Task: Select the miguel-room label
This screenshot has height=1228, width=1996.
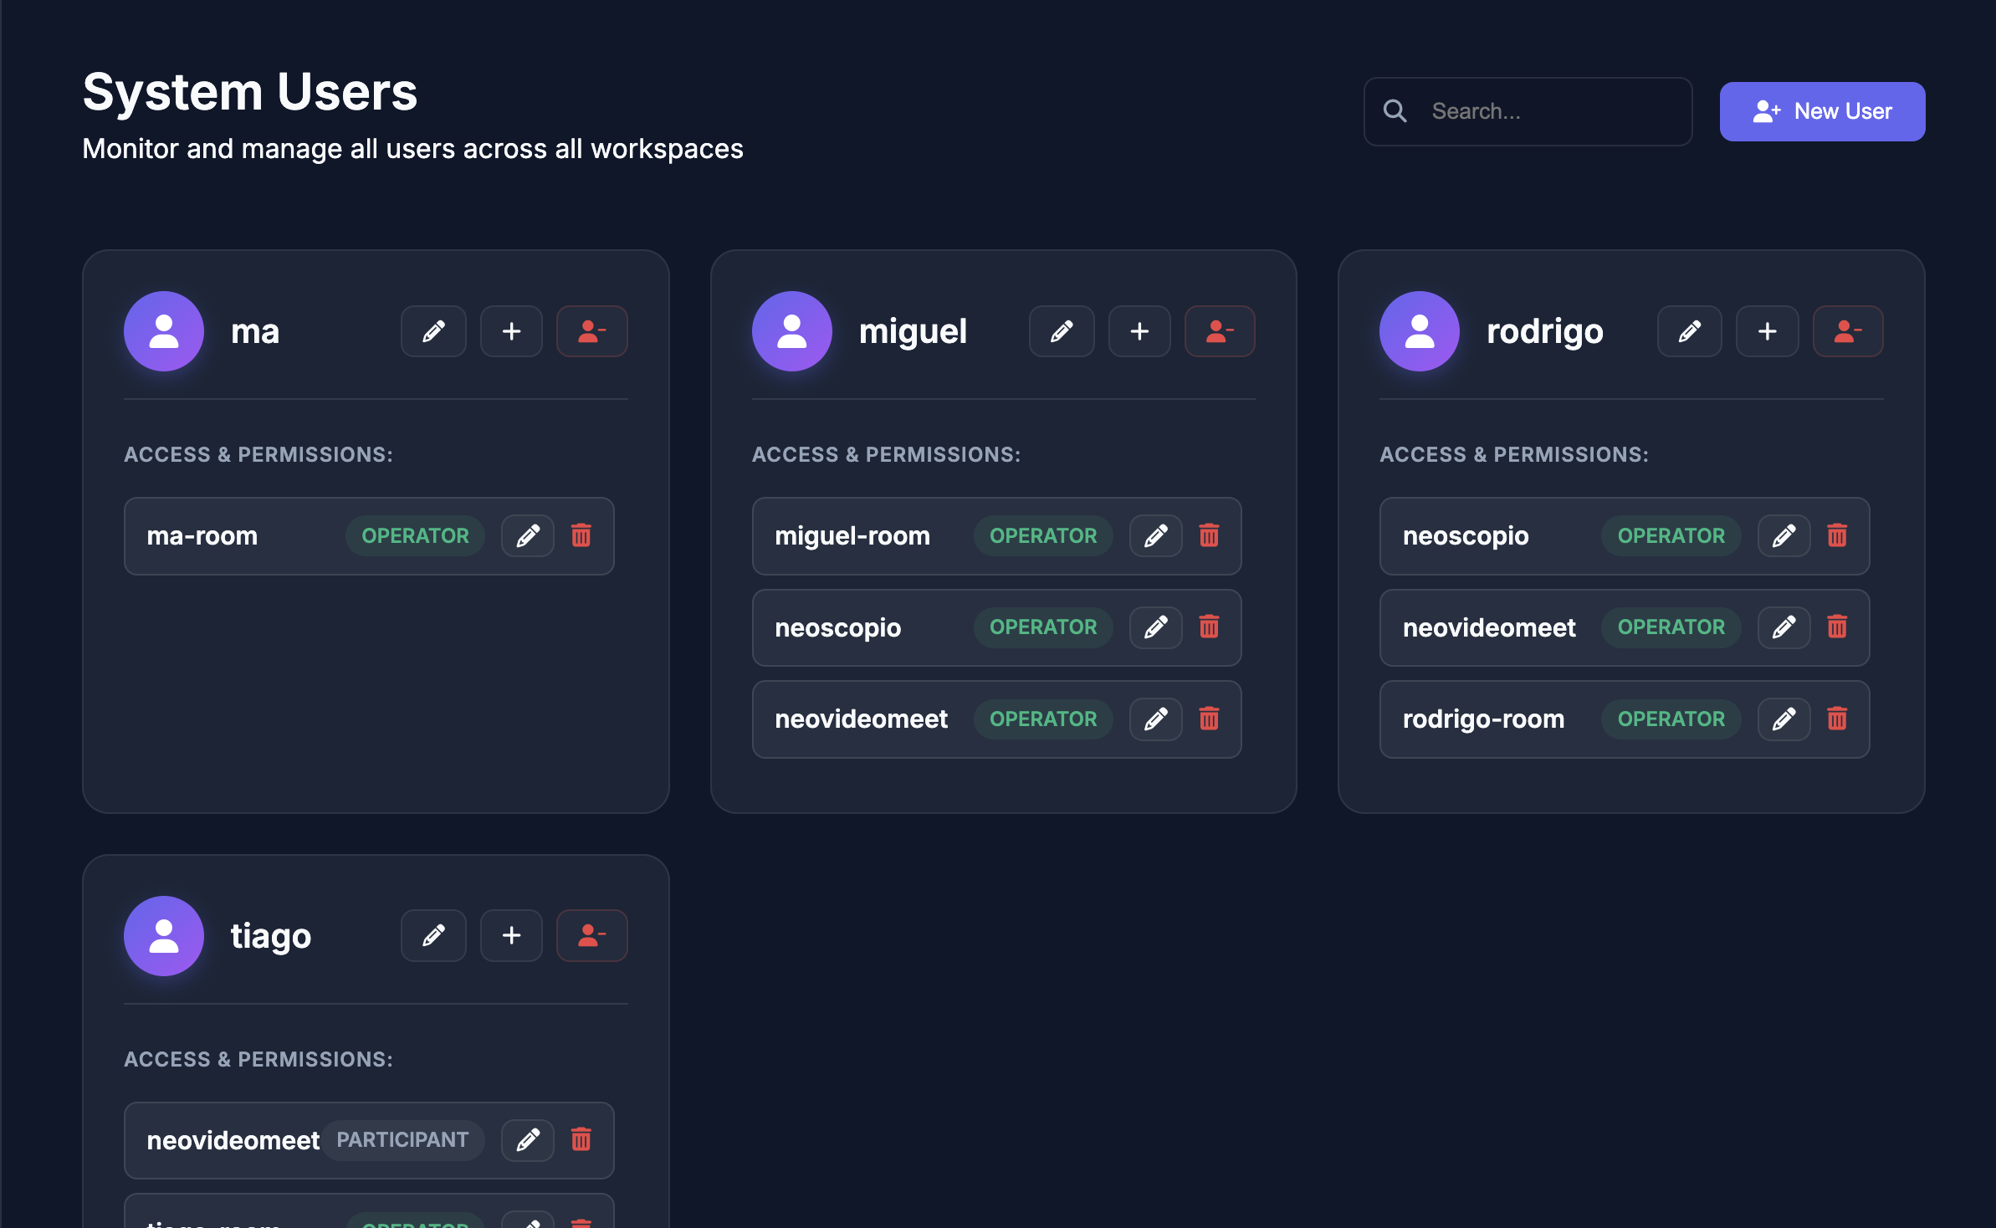Action: 852,535
